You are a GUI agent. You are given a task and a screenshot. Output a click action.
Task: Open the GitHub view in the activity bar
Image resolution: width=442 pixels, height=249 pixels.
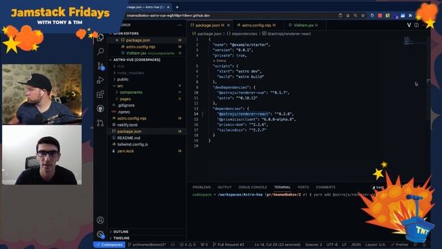[100, 109]
